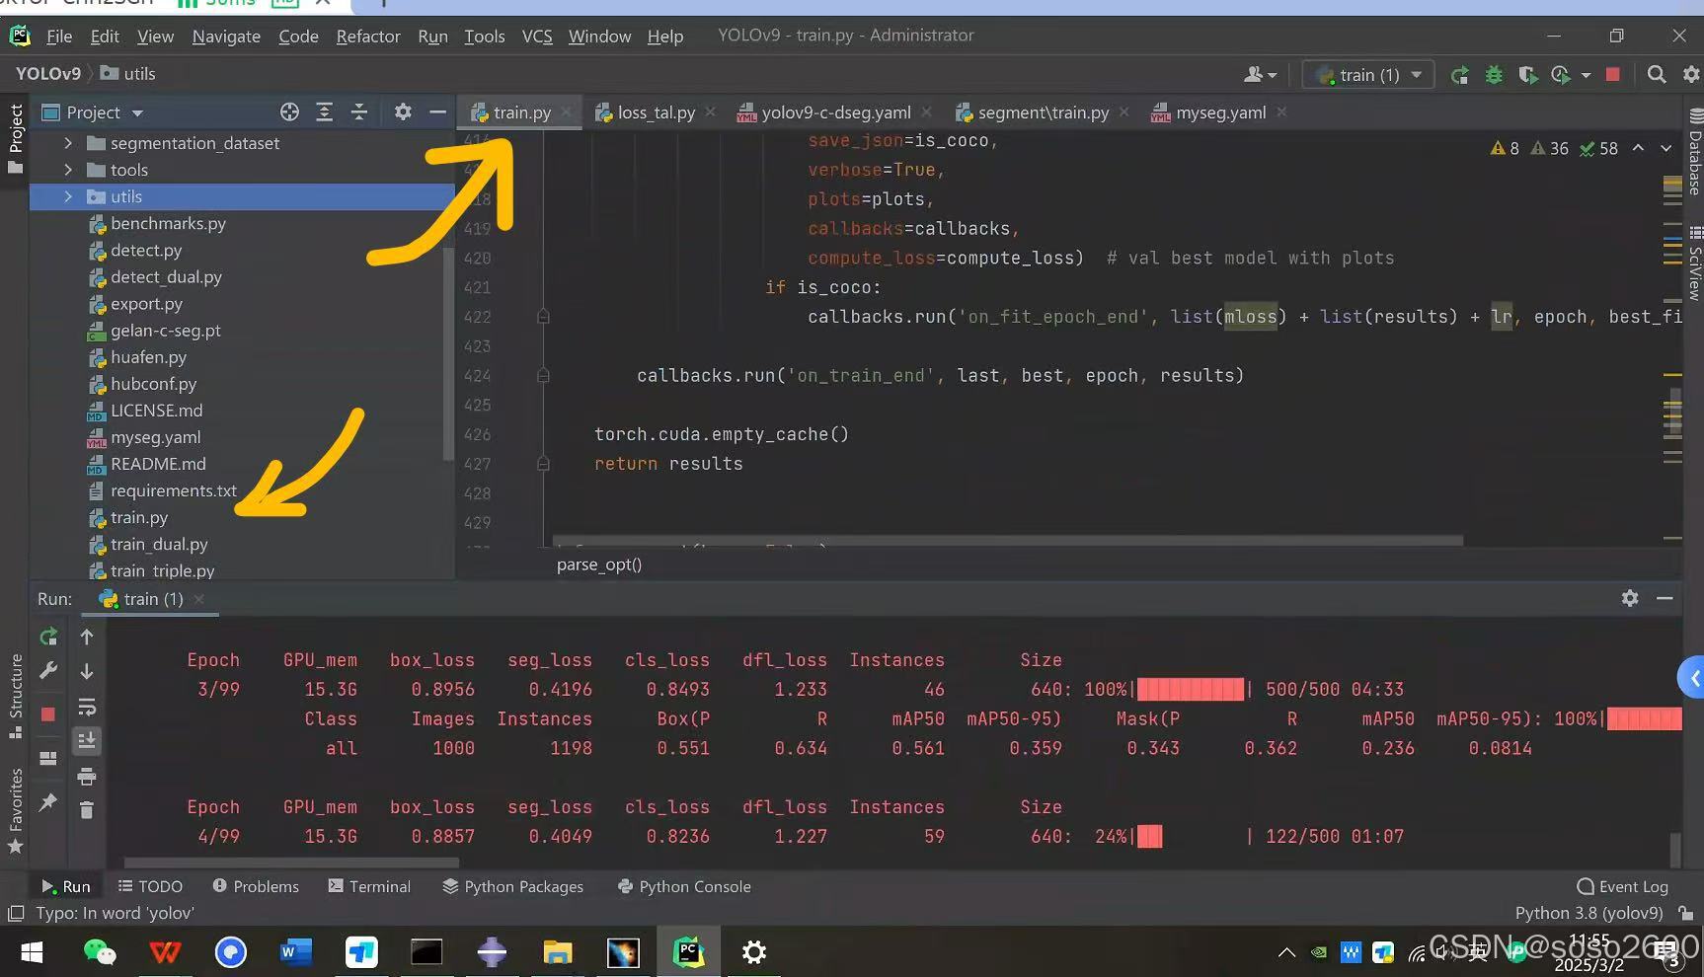Expand the tools folder
The image size is (1704, 977).
click(68, 170)
